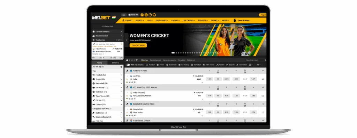This screenshot has width=357, height=138.
Task: Switch to Upcoming events tab
Action: click(x=169, y=60)
